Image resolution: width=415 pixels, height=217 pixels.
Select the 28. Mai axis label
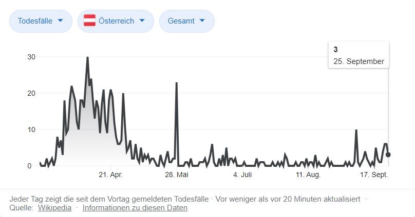point(176,175)
